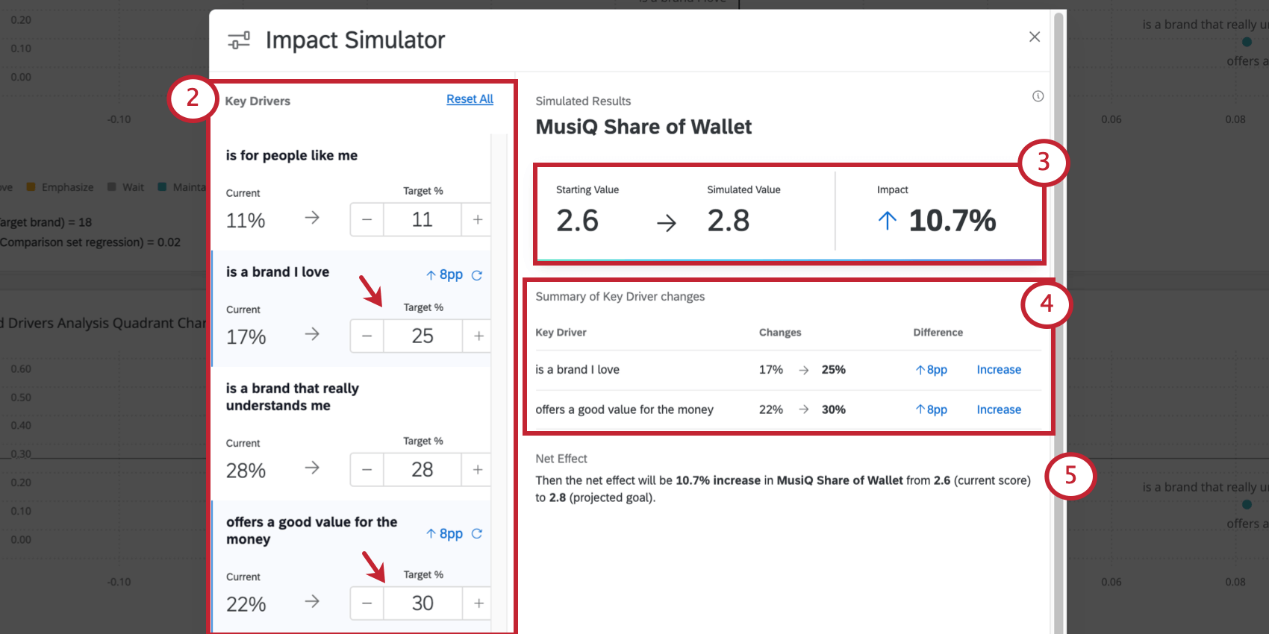Increase 'offers a good value' target
This screenshot has width=1269, height=634.
(478, 603)
